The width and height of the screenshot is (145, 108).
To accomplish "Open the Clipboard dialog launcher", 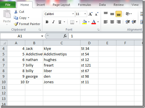I will [x=40, y=30].
